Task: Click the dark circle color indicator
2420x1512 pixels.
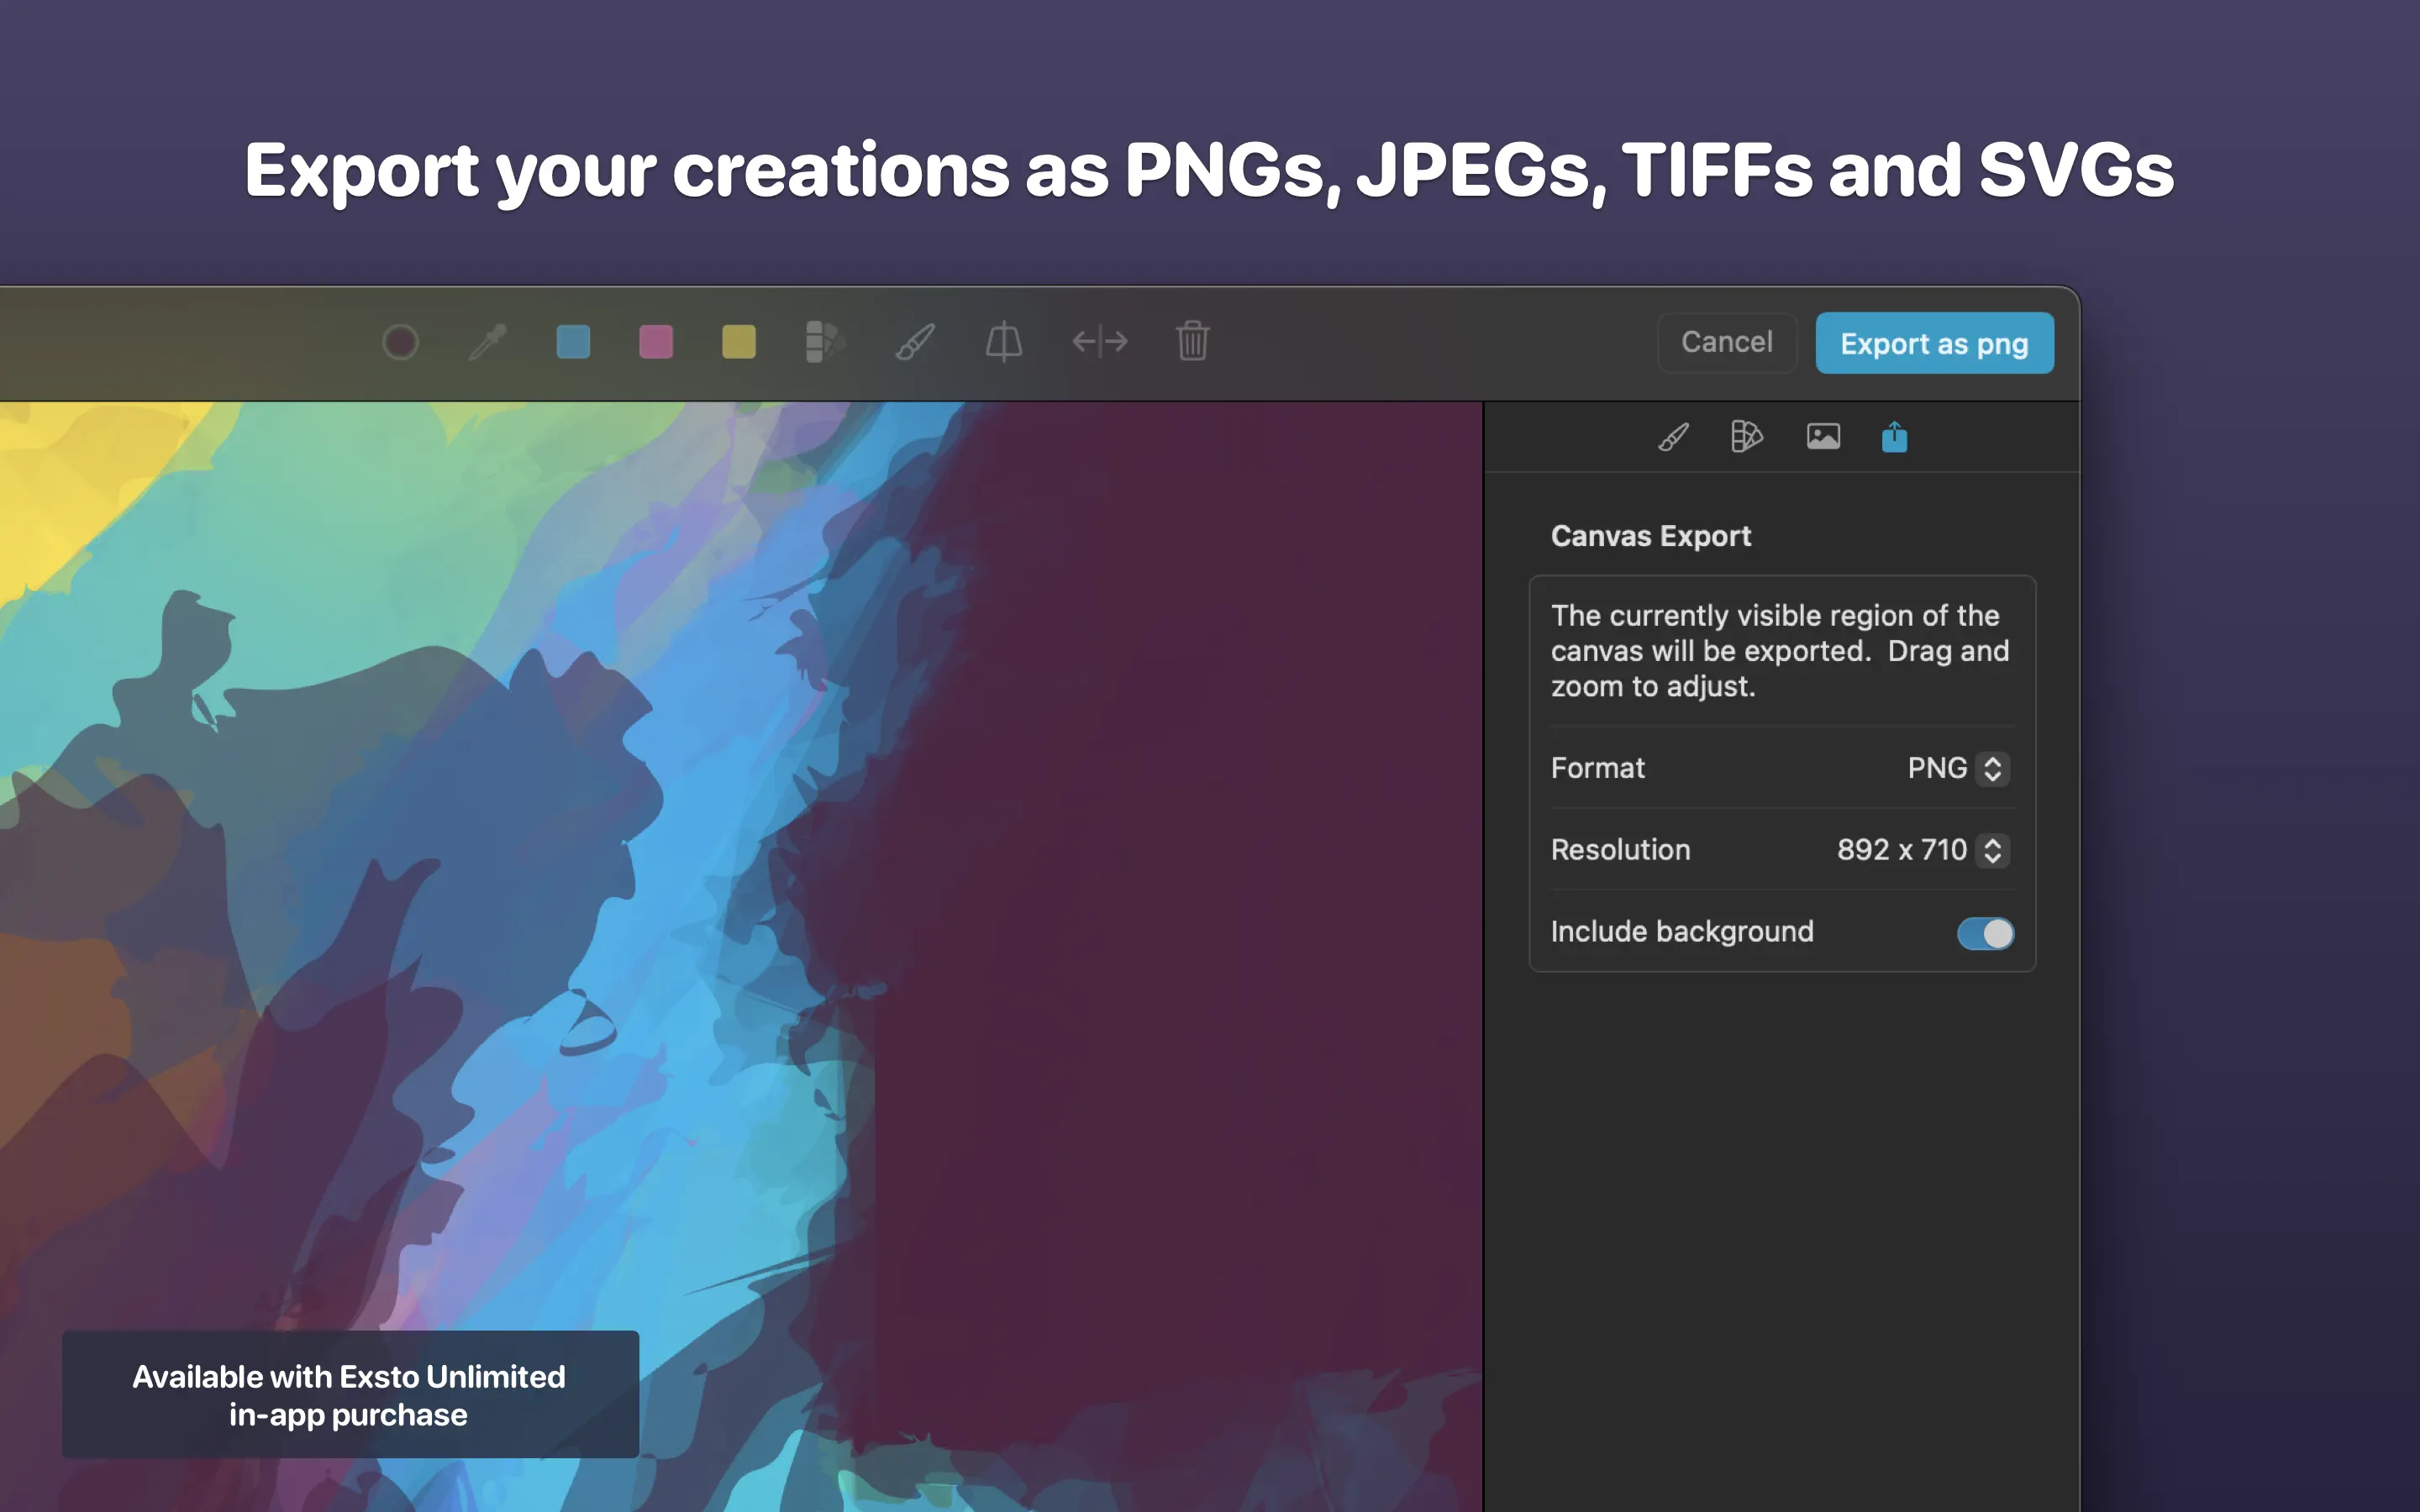Action: (400, 342)
